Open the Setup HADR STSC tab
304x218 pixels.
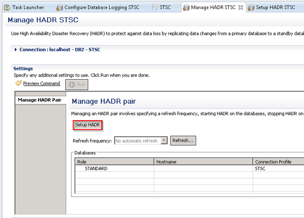click(275, 8)
